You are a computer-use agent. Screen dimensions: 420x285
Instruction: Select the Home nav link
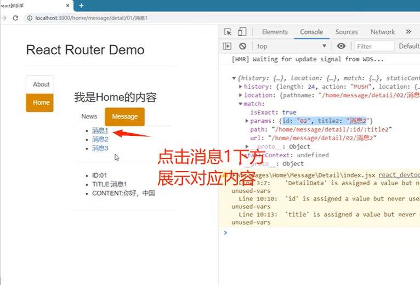pyautogui.click(x=39, y=102)
